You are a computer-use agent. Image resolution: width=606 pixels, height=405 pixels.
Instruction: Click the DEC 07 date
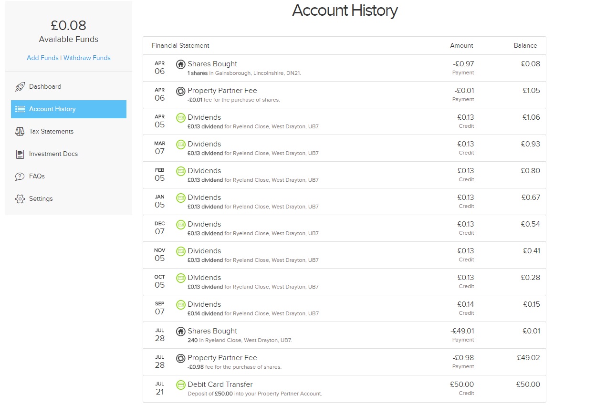click(x=159, y=228)
